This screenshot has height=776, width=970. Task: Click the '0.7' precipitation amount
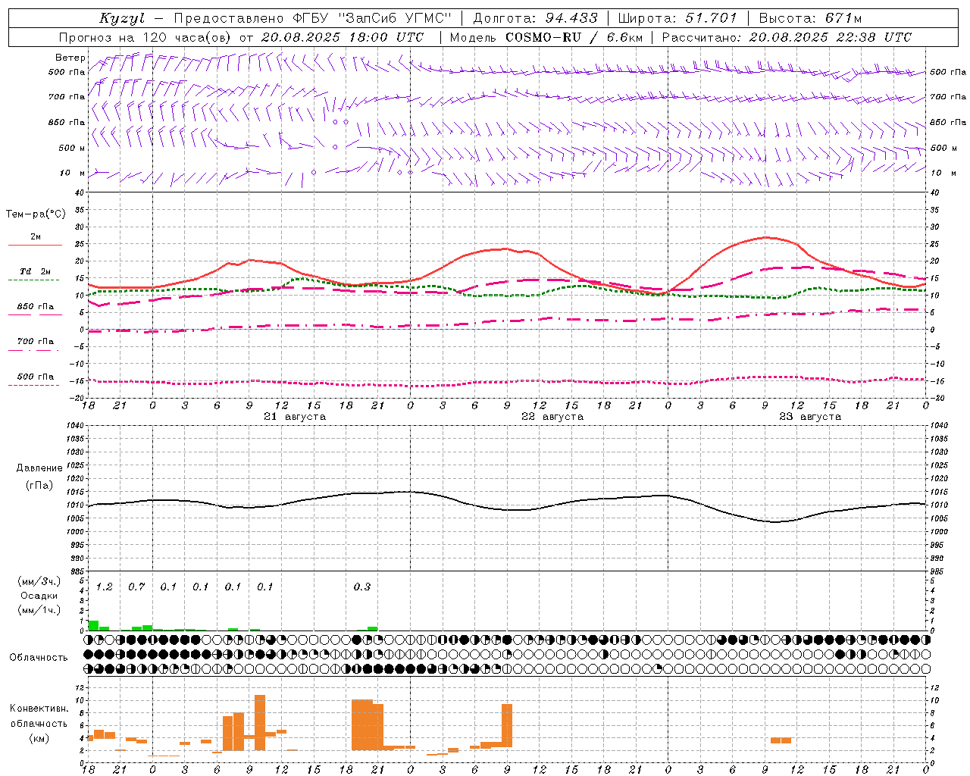point(136,587)
